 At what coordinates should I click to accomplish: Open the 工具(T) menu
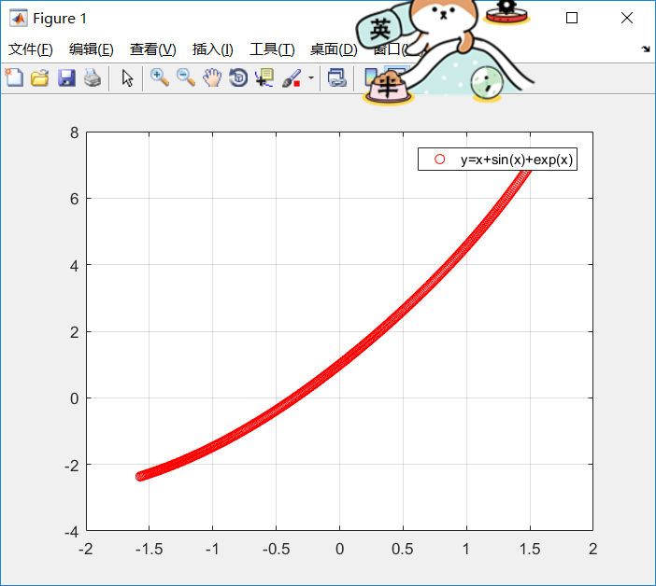tap(272, 49)
